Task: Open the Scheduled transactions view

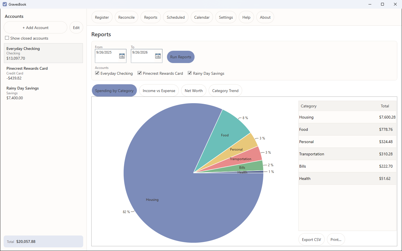Action: click(176, 17)
